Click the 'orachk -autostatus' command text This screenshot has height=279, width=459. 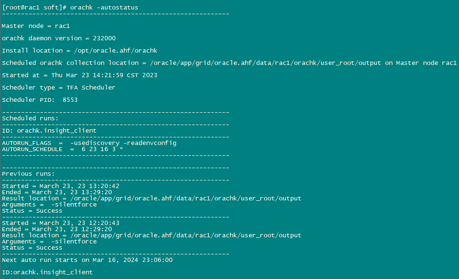104,7
